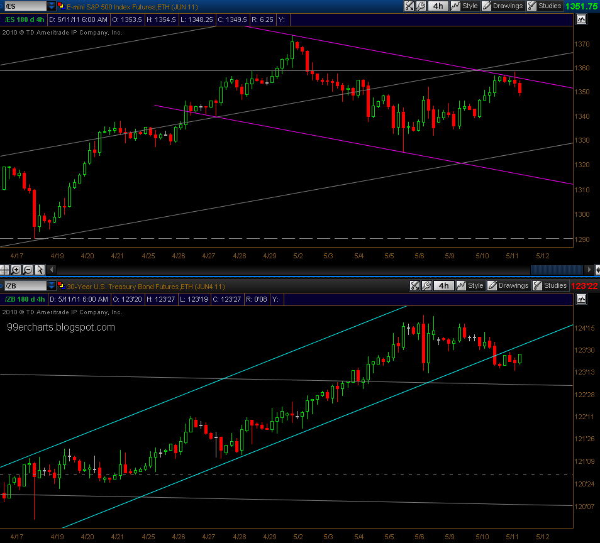Expand the /ZB symbol dropdown arrow
Viewport: 600px width, 543px height.
51,285
